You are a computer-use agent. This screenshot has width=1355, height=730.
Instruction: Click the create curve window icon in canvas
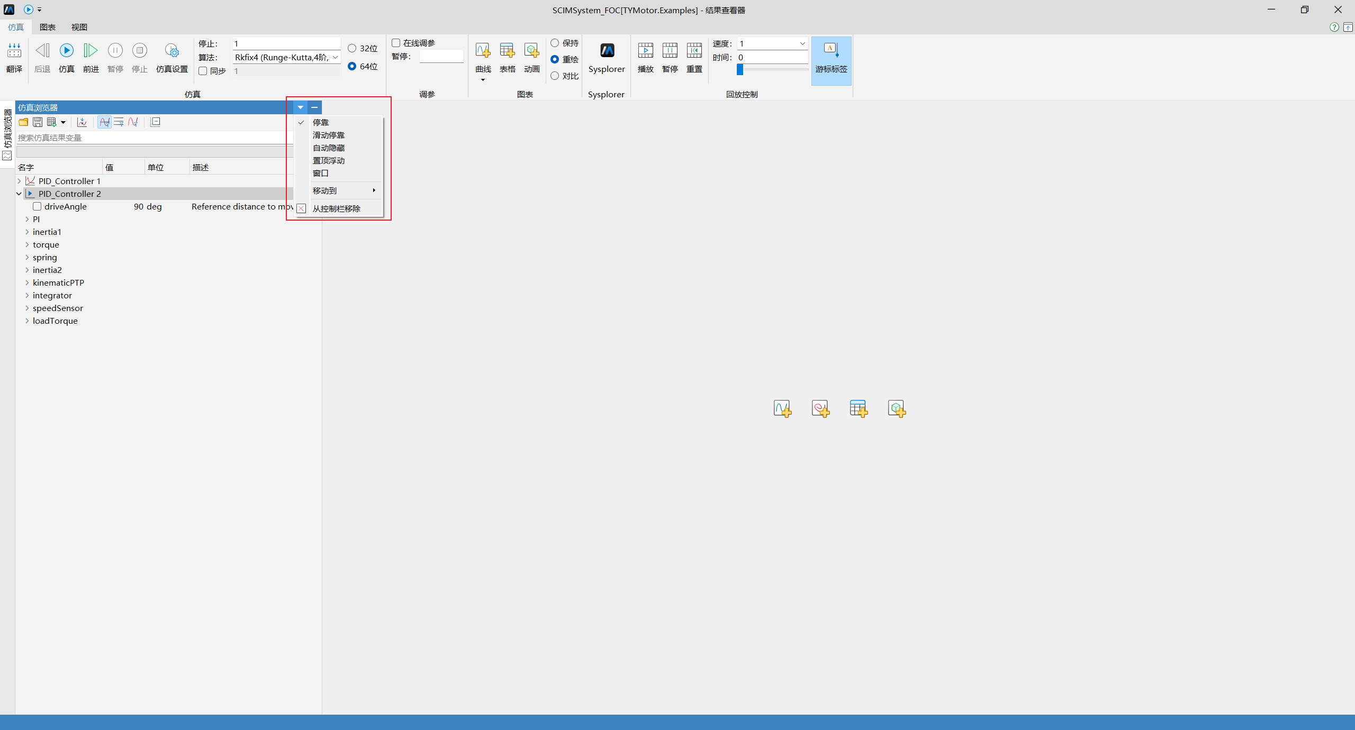tap(782, 408)
